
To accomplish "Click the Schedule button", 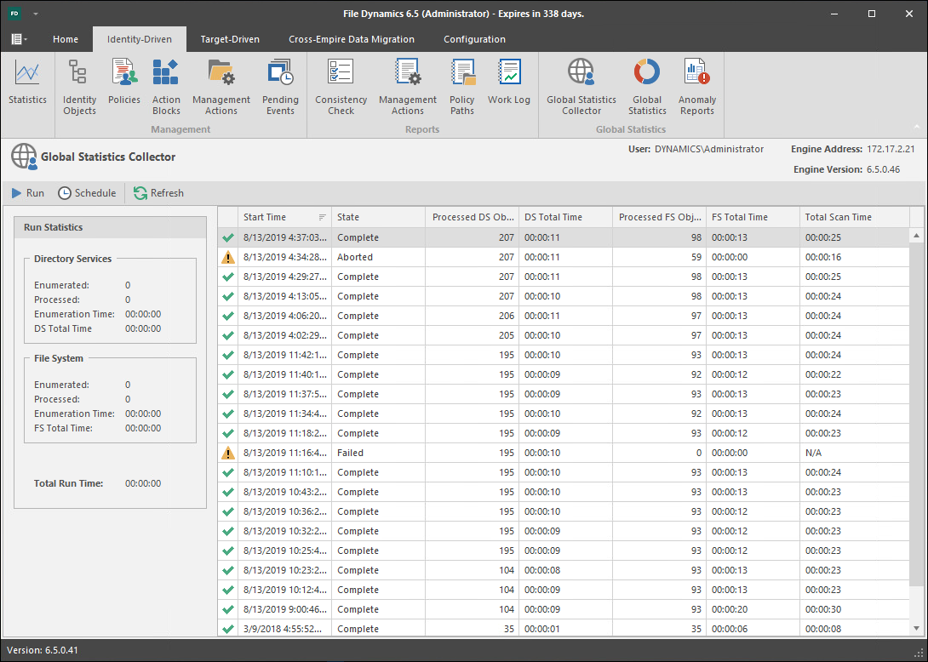I will click(87, 193).
